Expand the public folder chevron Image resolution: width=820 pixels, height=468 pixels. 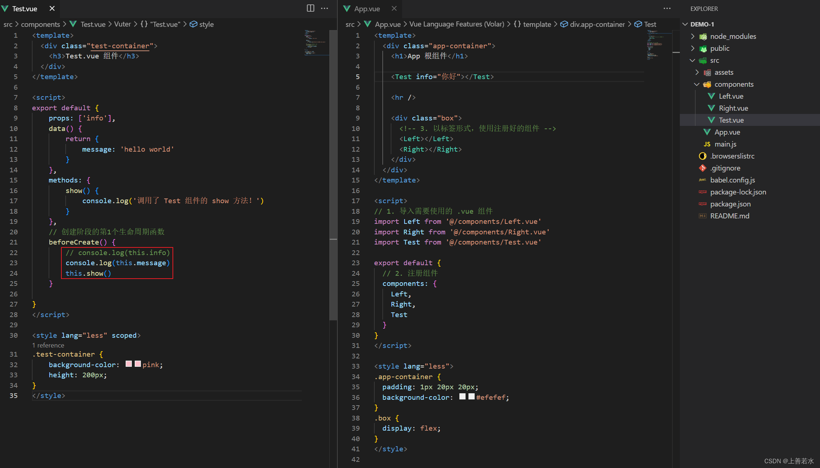[x=693, y=48]
